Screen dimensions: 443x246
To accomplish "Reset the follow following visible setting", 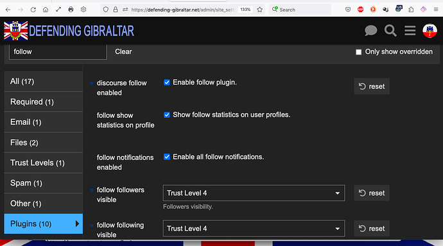I will 372,228.
